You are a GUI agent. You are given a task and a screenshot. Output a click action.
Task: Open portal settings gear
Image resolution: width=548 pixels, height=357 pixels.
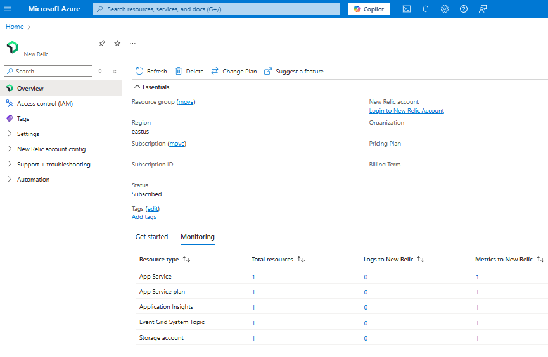tap(445, 9)
